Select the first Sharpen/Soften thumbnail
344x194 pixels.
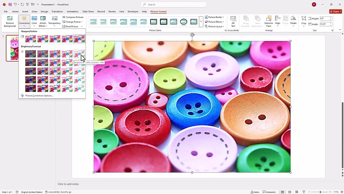(x=31, y=39)
